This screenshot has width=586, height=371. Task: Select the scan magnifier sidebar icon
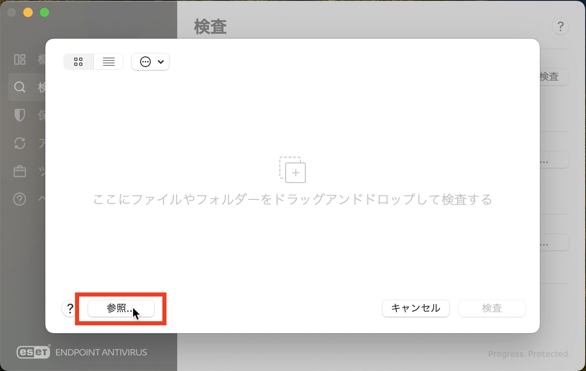(x=20, y=87)
